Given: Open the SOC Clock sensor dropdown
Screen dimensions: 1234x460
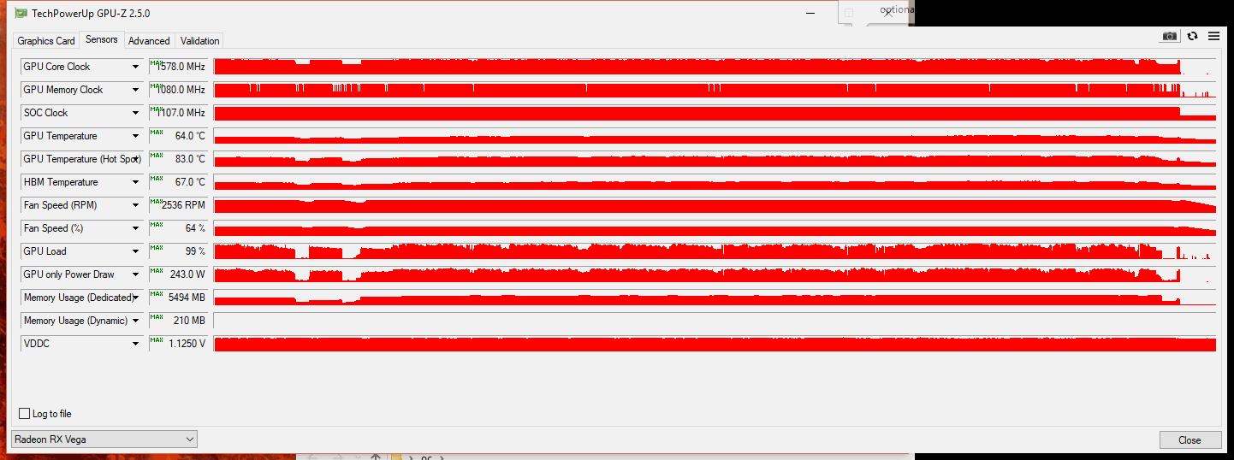Looking at the screenshot, I should point(135,113).
